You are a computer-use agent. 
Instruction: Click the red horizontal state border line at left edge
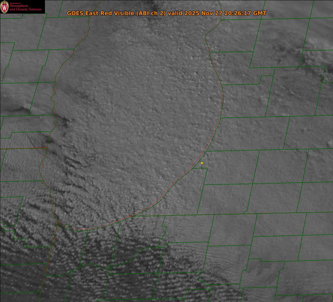pos(22,149)
